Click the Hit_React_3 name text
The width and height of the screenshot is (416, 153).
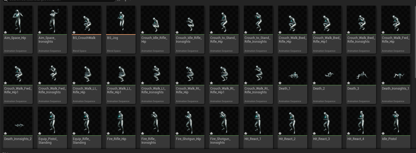[x=321, y=139]
